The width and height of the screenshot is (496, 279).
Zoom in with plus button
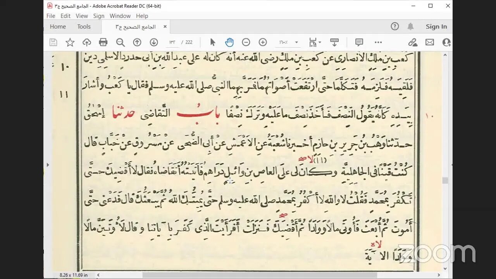click(263, 42)
